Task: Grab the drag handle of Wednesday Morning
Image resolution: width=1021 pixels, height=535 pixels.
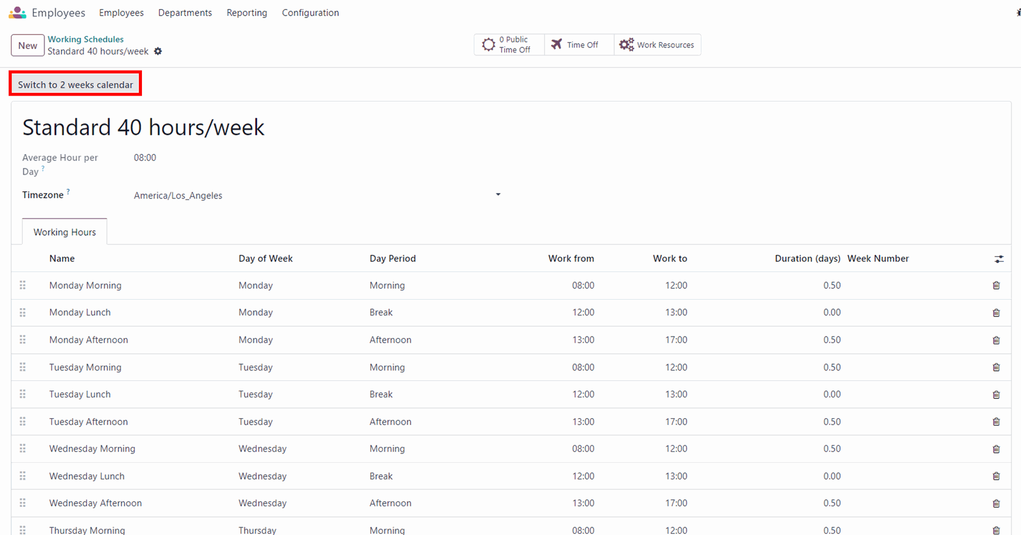Action: coord(22,448)
